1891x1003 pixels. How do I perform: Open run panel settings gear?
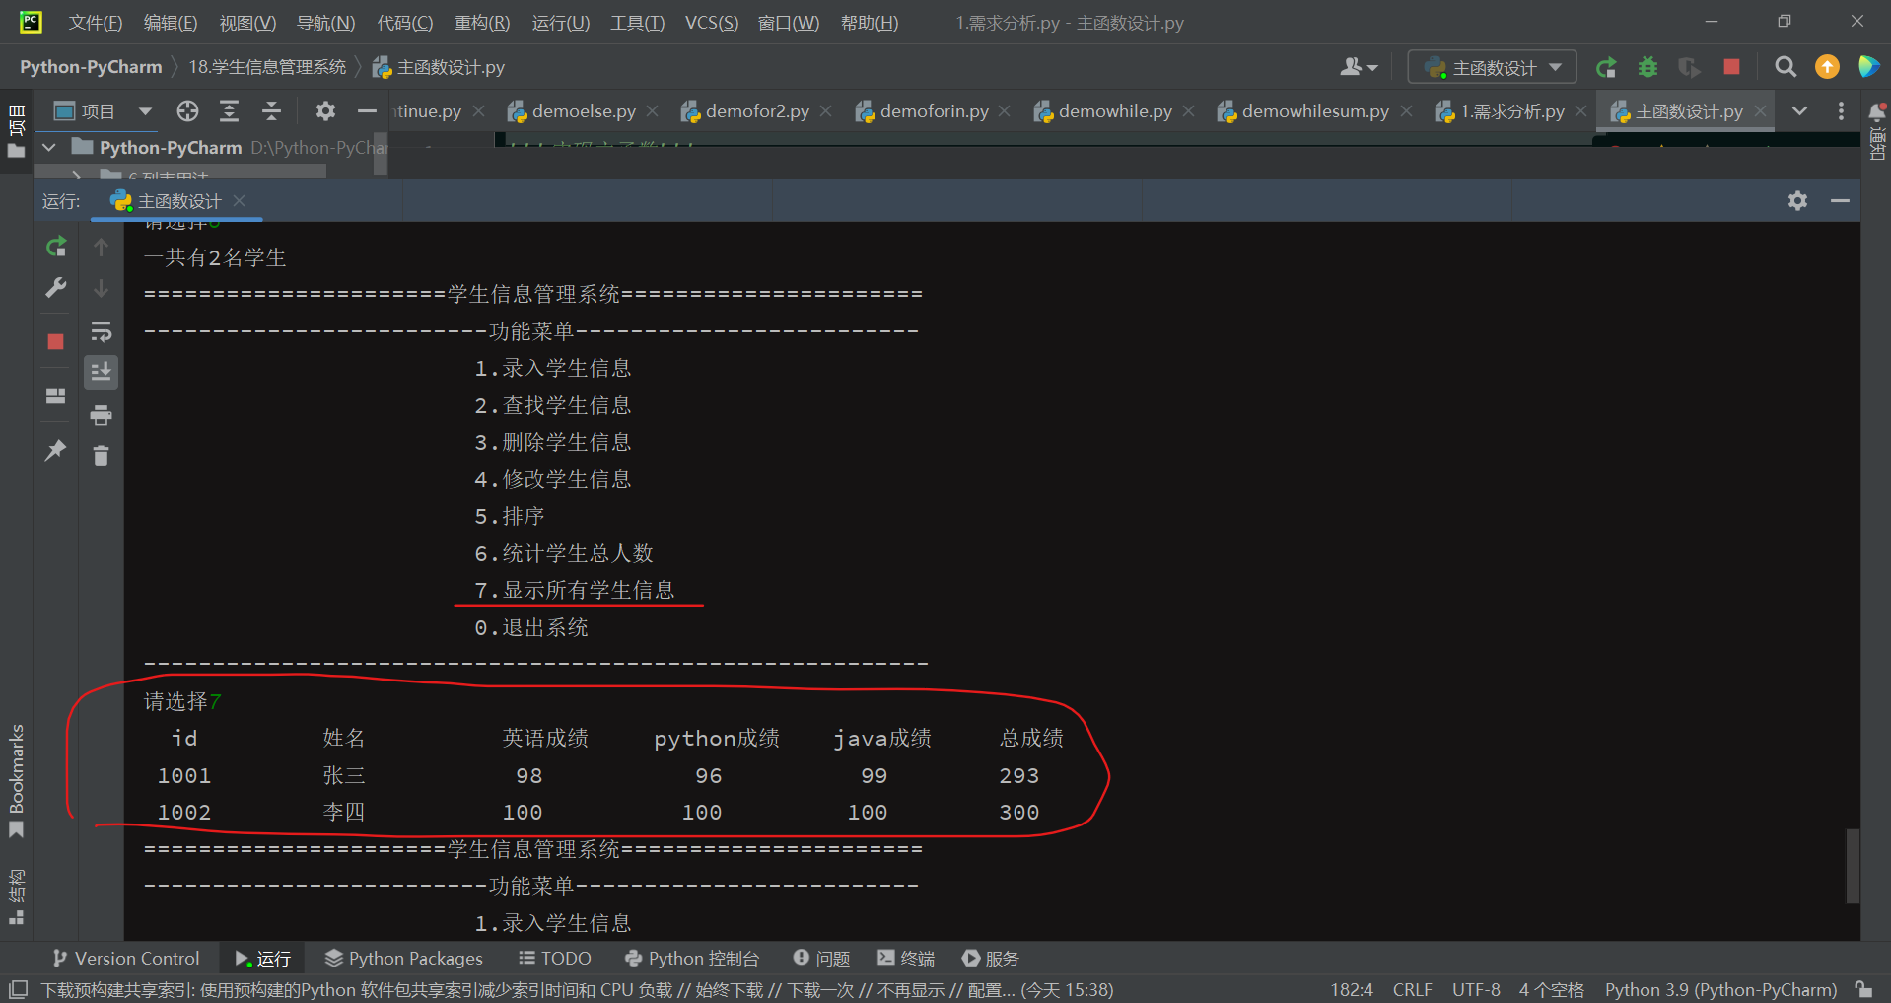1797,200
